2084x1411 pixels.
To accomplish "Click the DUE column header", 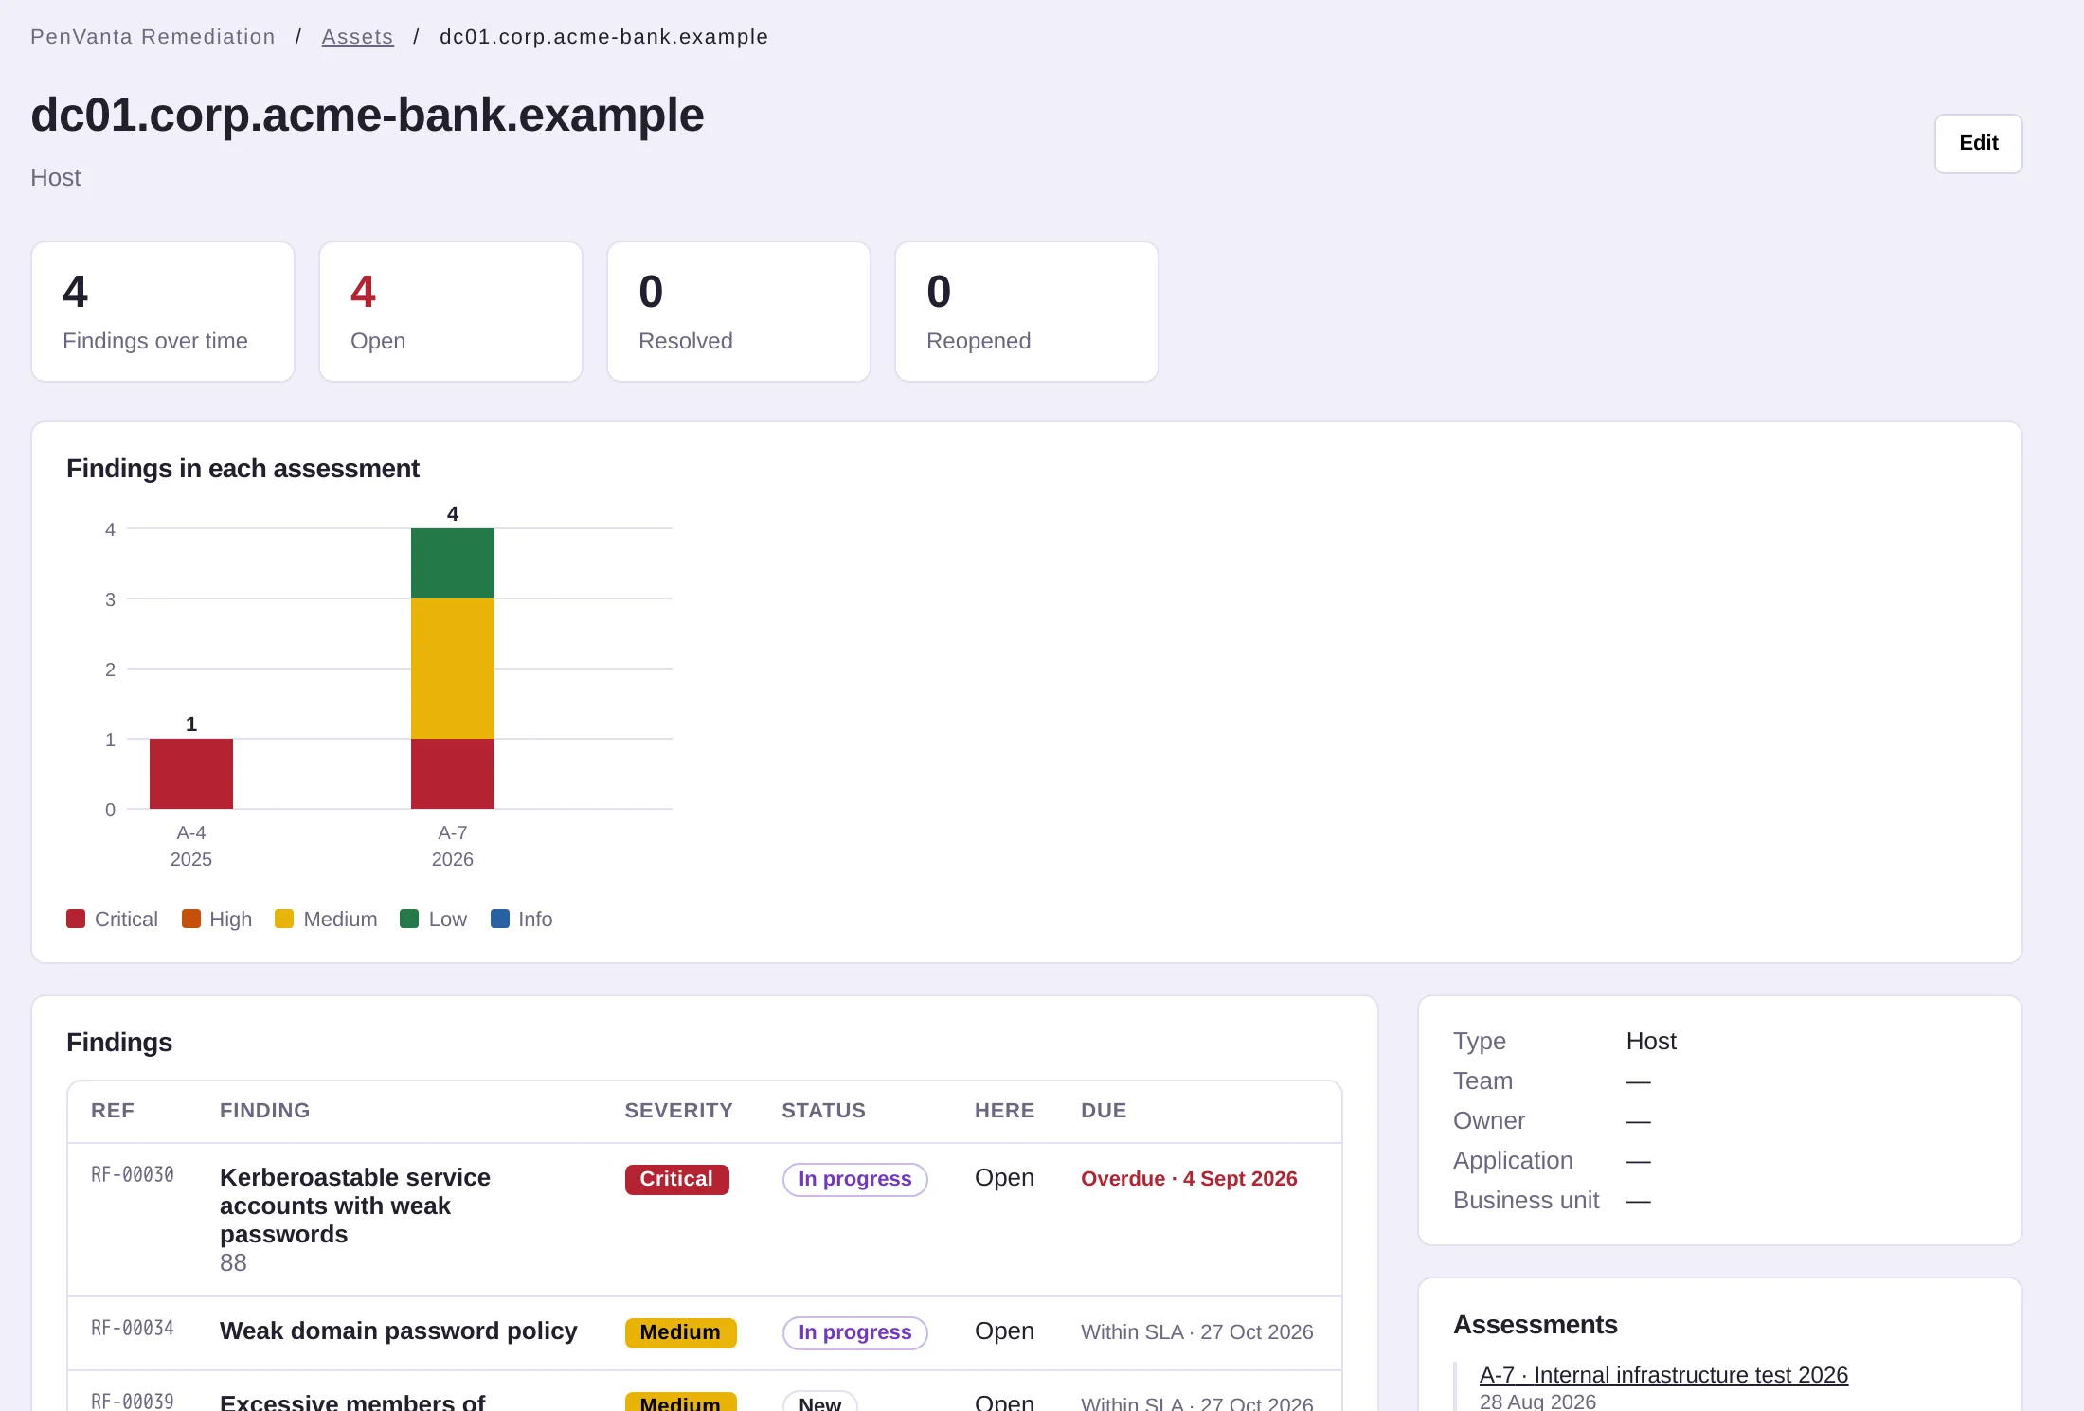I will [1104, 1110].
